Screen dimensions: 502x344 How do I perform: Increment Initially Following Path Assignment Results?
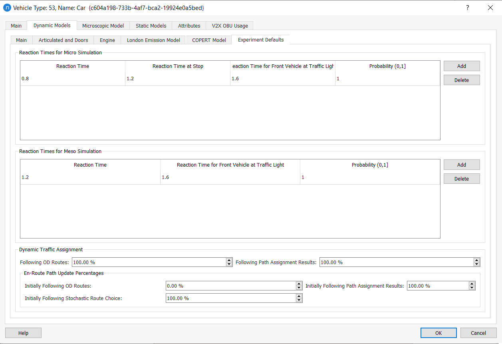coord(472,284)
